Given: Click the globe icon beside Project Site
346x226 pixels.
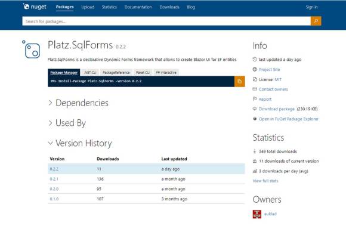Looking at the screenshot, I should [x=255, y=69].
